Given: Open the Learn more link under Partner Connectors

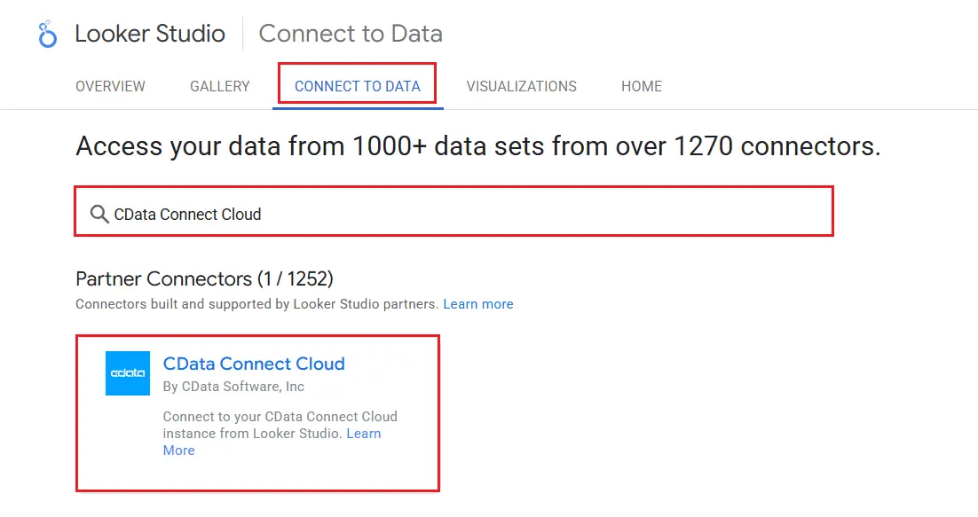Looking at the screenshot, I should pyautogui.click(x=477, y=304).
